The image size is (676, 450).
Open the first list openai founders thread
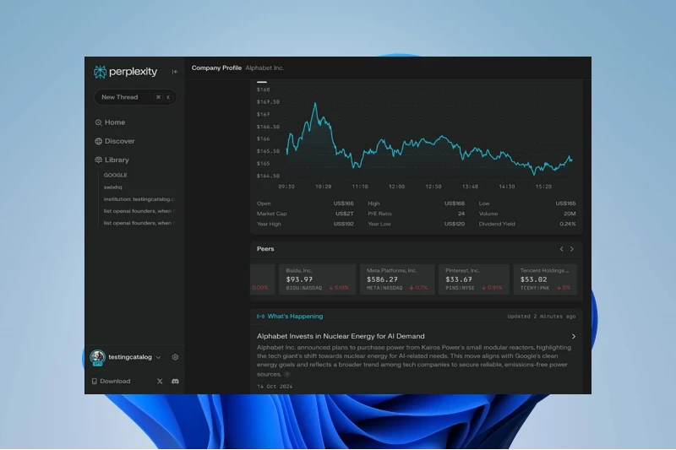[x=139, y=211]
